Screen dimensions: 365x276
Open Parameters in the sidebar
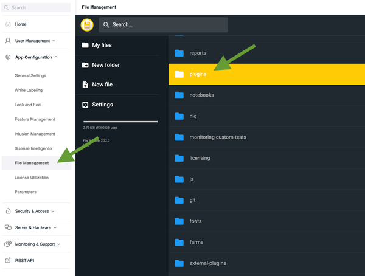[26, 192]
